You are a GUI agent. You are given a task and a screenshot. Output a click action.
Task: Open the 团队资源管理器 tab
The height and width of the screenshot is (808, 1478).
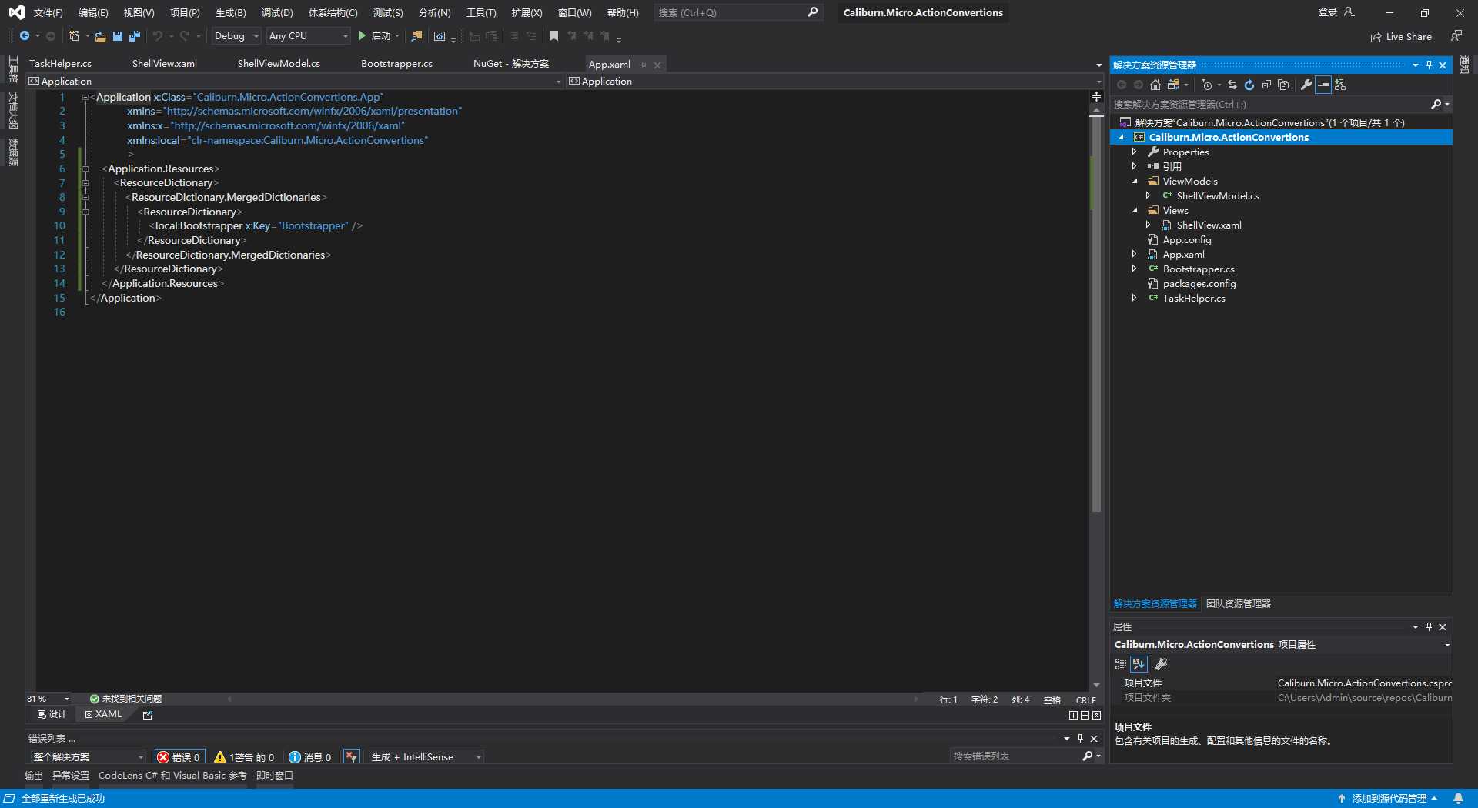coord(1238,604)
